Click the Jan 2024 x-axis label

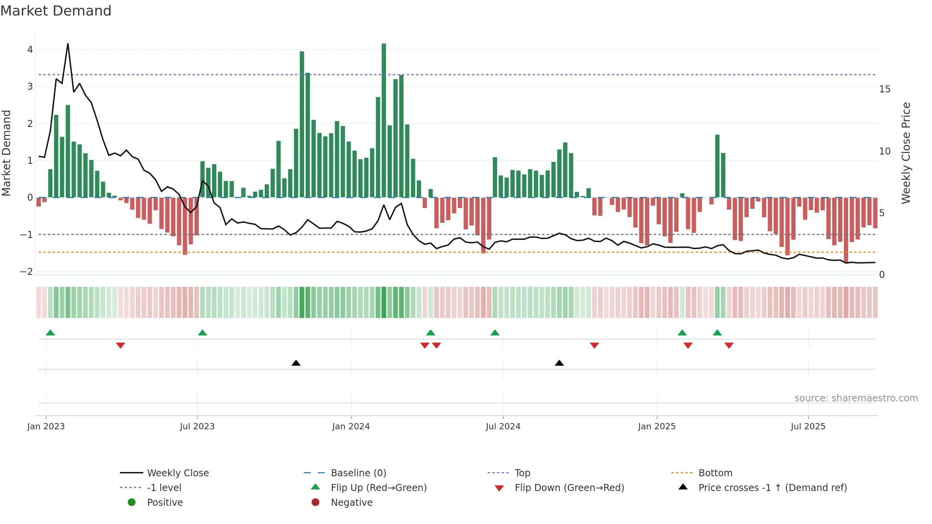point(351,426)
